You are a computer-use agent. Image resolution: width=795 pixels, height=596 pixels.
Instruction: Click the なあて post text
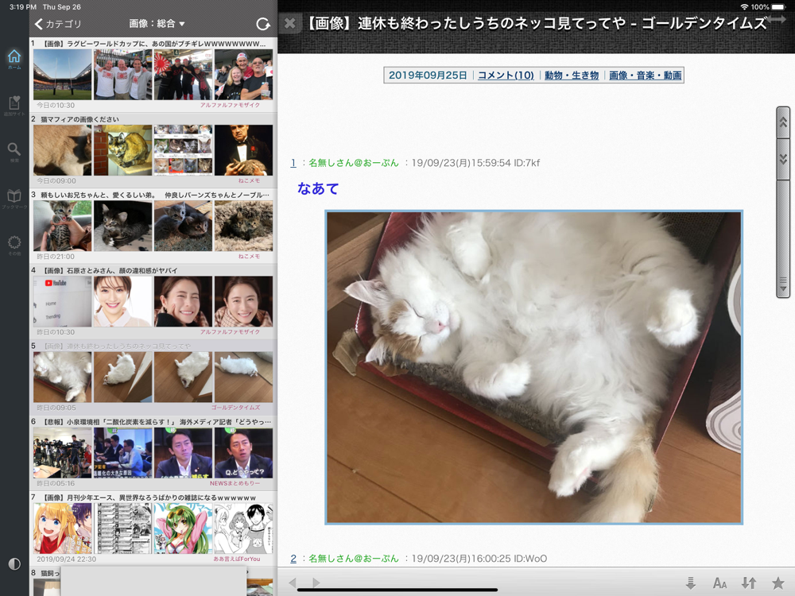point(318,188)
